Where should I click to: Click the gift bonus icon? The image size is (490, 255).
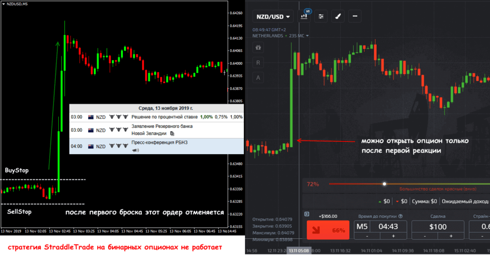(258, 48)
